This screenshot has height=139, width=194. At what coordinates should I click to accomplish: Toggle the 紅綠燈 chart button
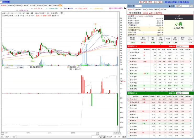(x=42, y=13)
